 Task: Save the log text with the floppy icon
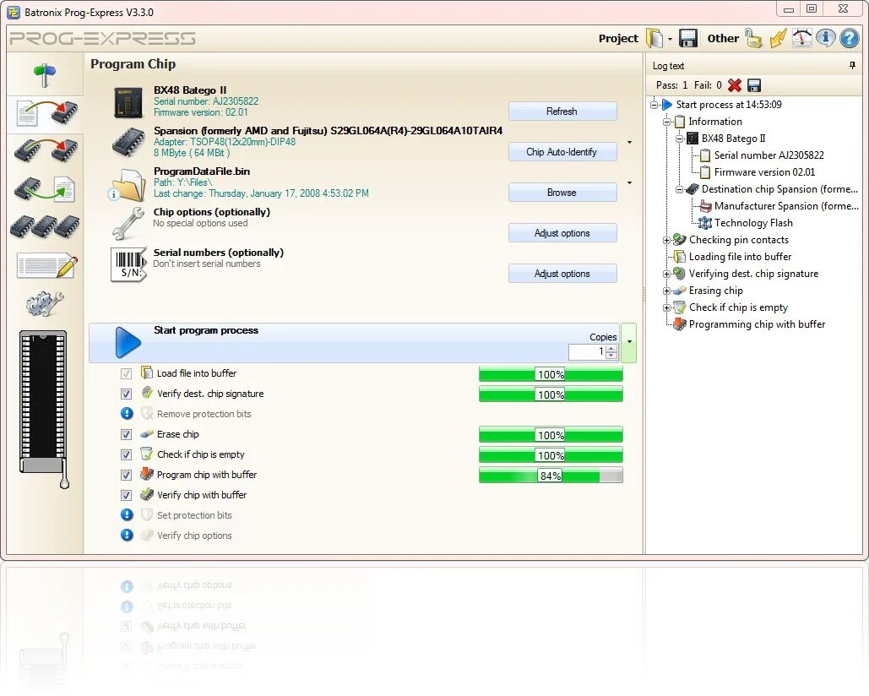[x=753, y=84]
